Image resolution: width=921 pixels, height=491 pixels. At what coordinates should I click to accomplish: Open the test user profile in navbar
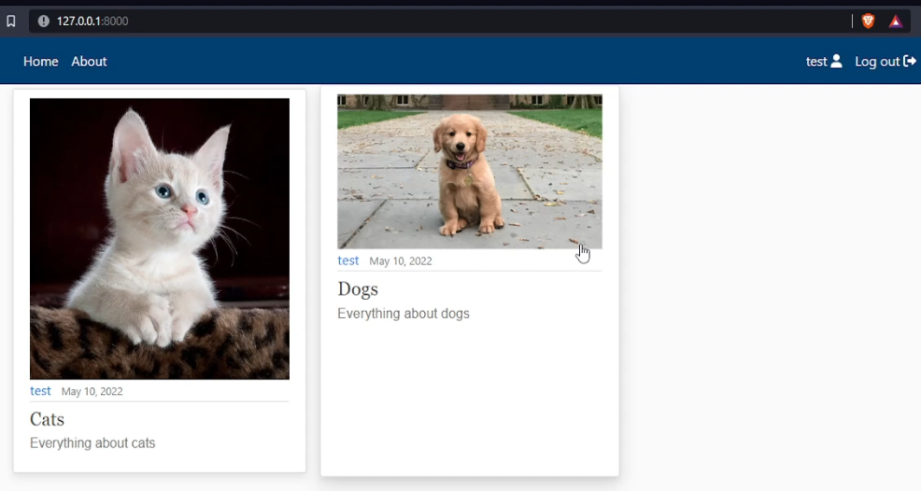[824, 62]
